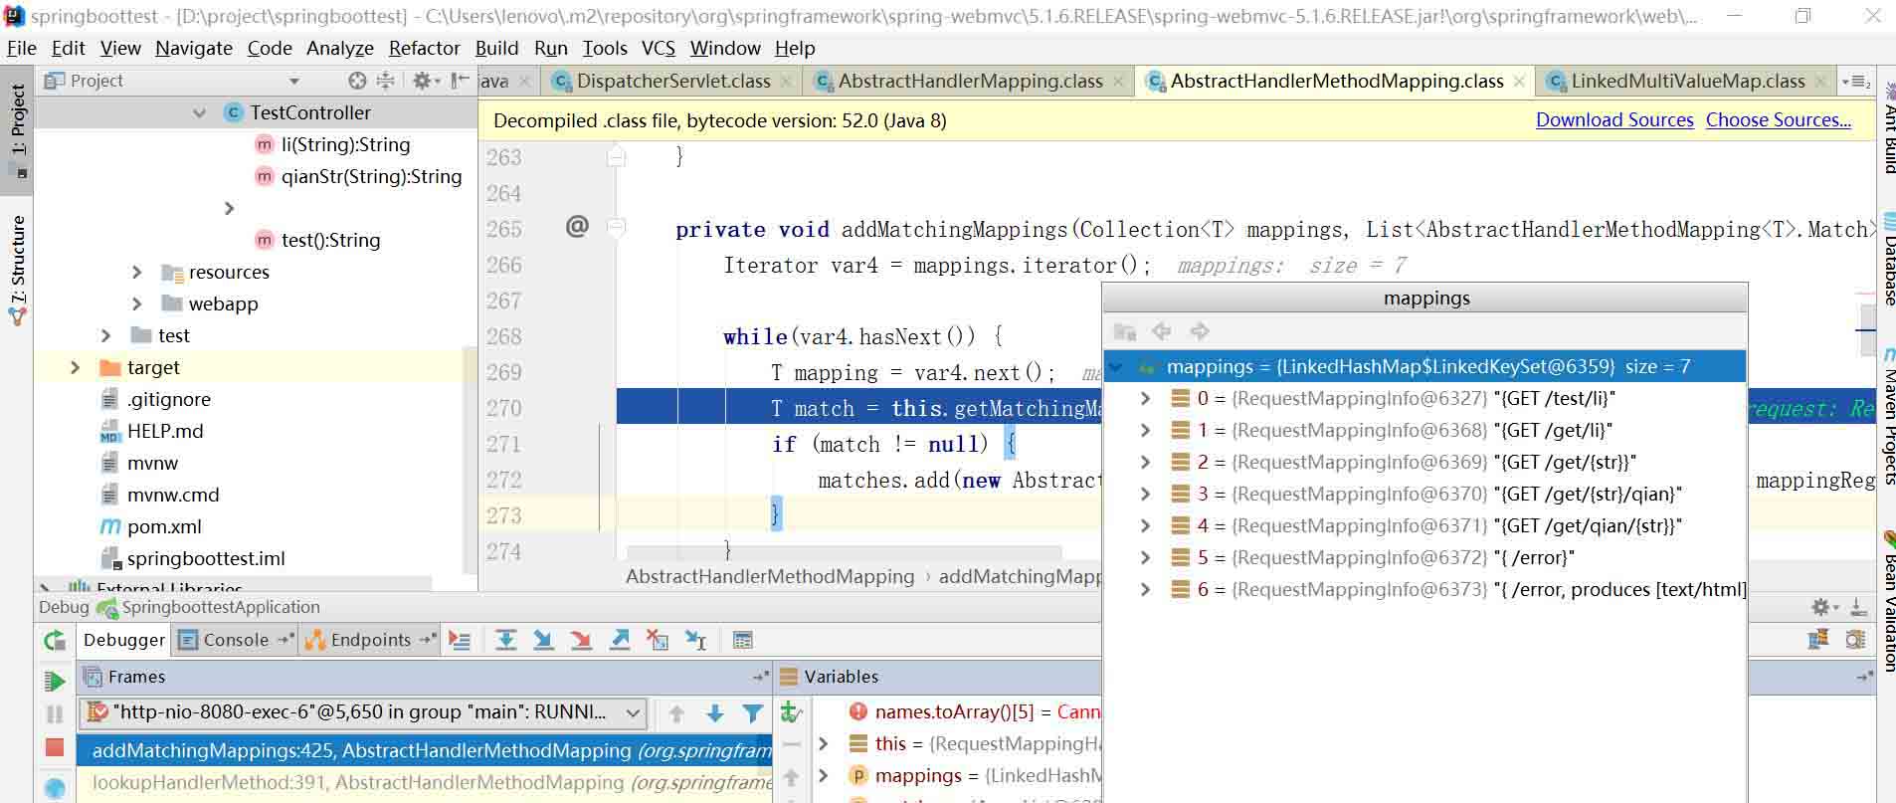Viewport: 1896px width, 803px height.
Task: Select lookupHandlerMethod:391 stack frame
Action: click(425, 783)
